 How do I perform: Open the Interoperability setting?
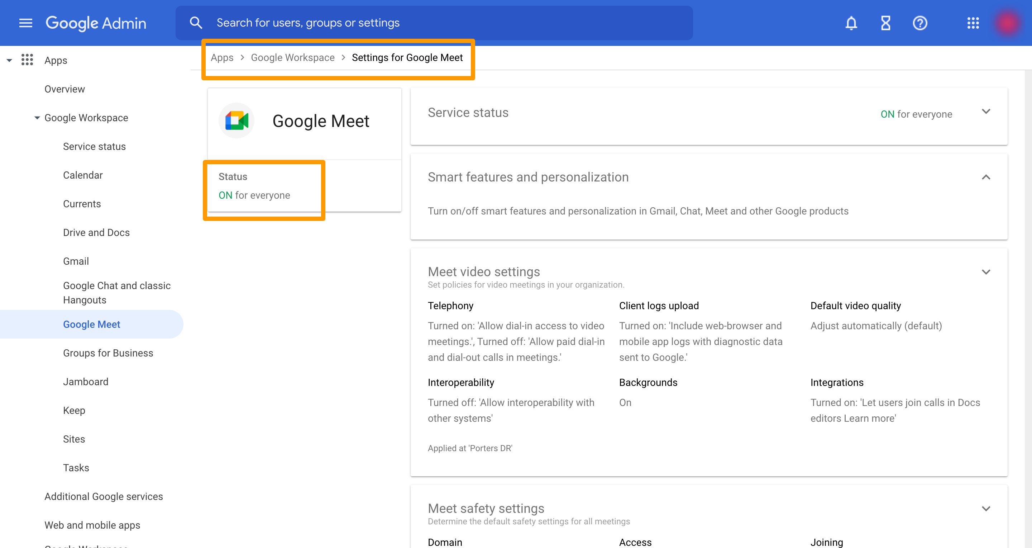461,382
